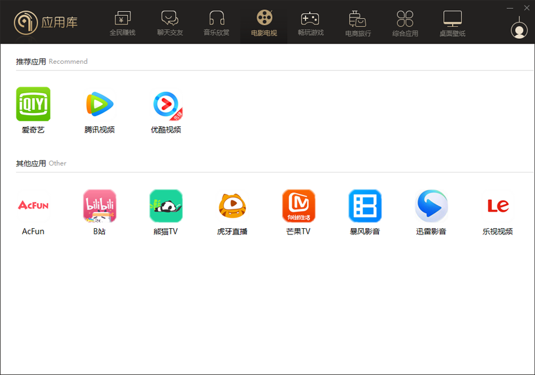This screenshot has width=535, height=375.
Task: Open the 乐视视频 Le icon
Action: click(498, 206)
